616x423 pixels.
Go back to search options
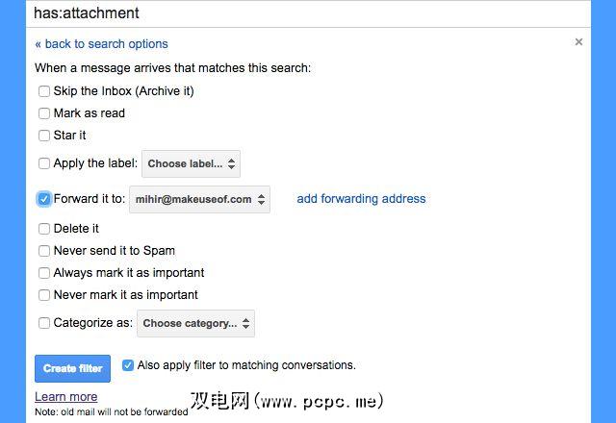pyautogui.click(x=101, y=44)
